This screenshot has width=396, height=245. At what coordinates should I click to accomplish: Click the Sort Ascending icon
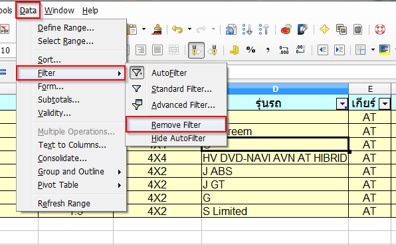click(247, 29)
